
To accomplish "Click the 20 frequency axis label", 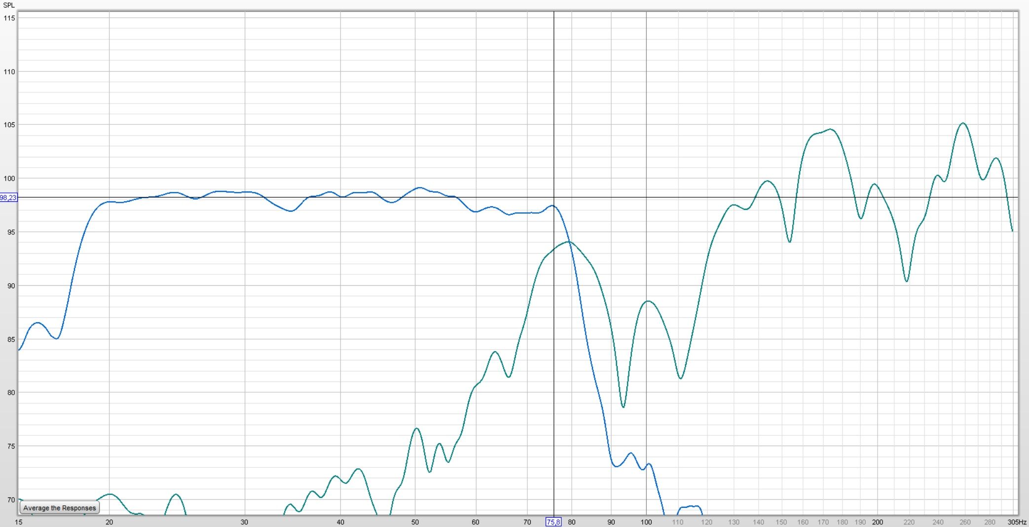I will [x=110, y=522].
